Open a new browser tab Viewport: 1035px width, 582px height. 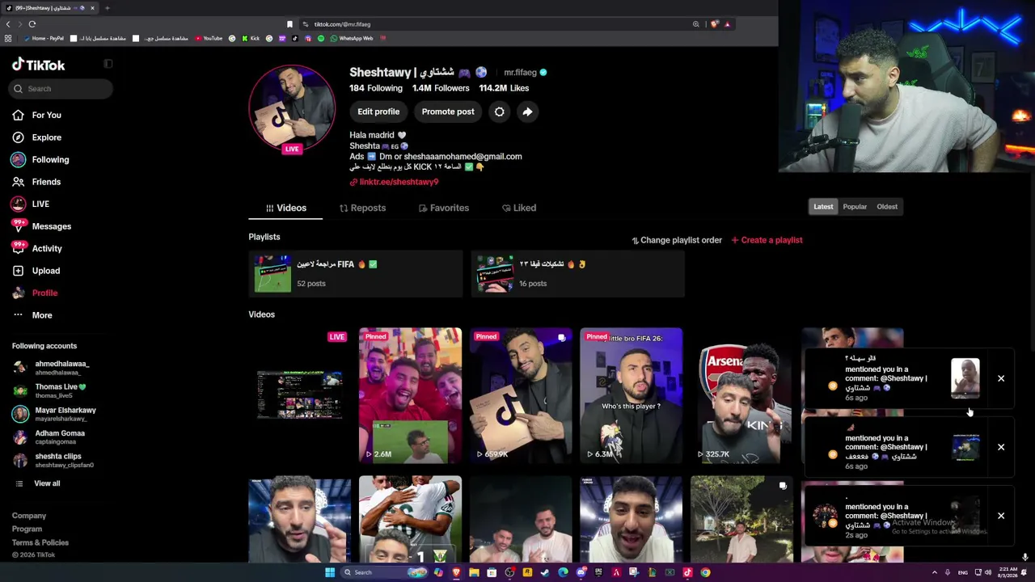(x=107, y=8)
